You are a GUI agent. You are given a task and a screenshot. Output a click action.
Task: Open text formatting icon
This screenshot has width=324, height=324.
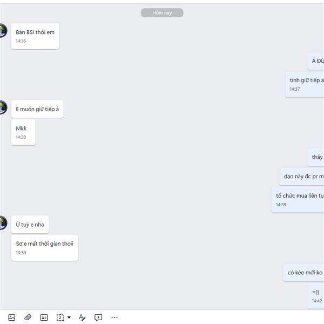82,318
